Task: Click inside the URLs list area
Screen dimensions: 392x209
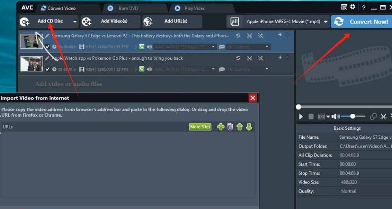Action: pos(128,164)
